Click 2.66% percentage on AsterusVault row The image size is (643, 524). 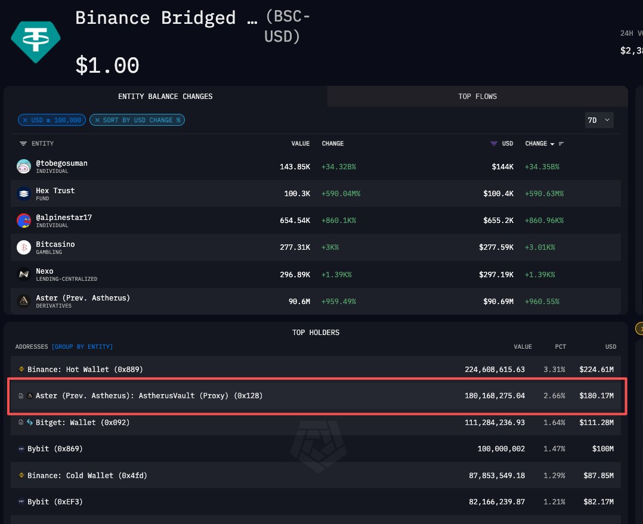(x=554, y=396)
